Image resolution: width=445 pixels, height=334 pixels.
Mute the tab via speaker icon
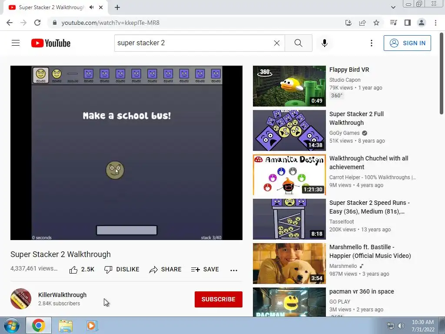[x=91, y=7]
